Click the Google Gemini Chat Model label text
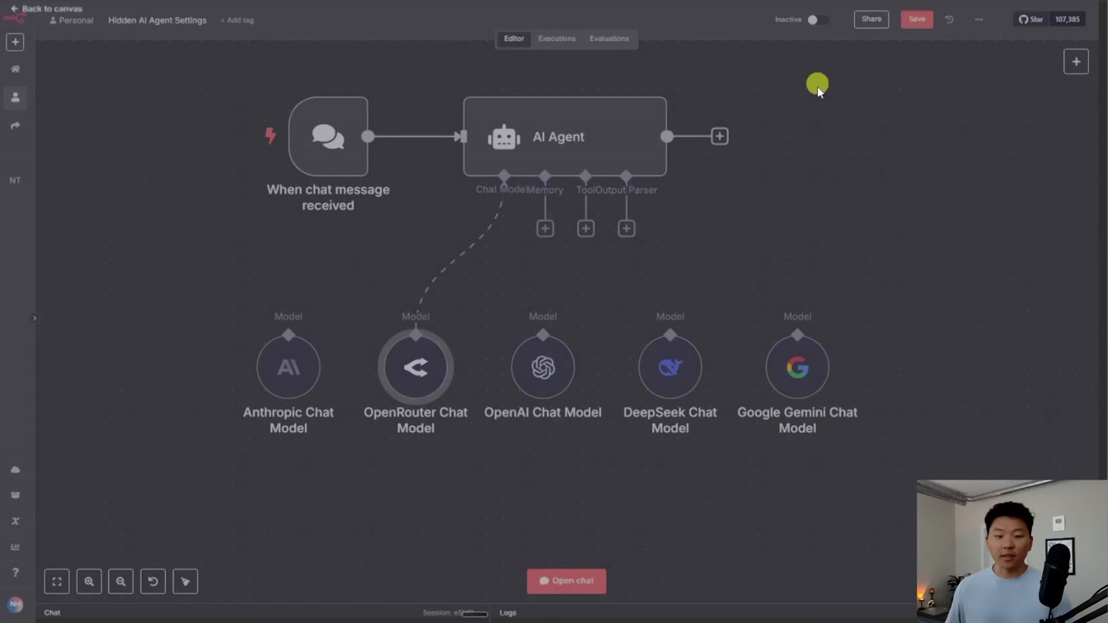Image resolution: width=1108 pixels, height=623 pixels. [x=797, y=420]
